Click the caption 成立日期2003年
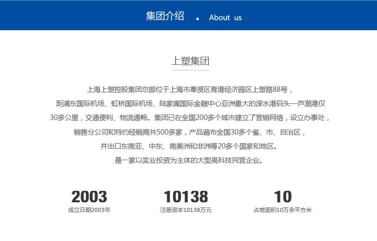 [x=89, y=210]
